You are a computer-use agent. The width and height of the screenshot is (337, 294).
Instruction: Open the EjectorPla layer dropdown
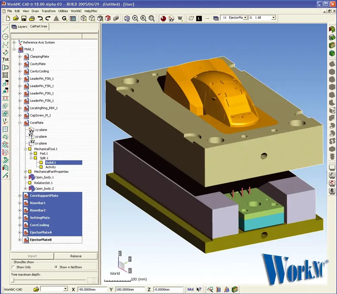point(245,18)
